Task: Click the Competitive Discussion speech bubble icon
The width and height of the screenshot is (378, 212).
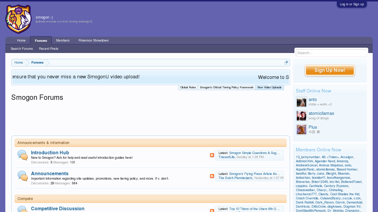Action: (23, 209)
